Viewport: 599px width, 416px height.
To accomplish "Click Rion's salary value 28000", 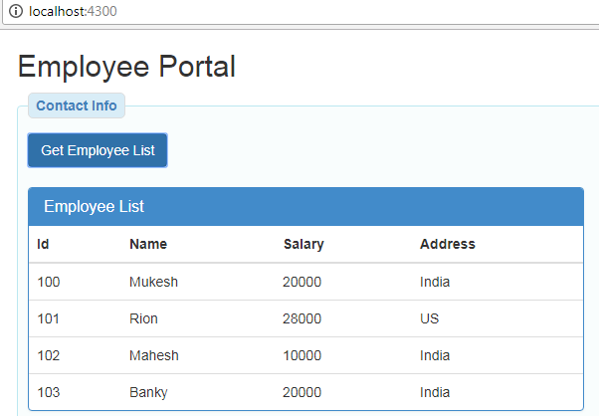I will point(301,318).
